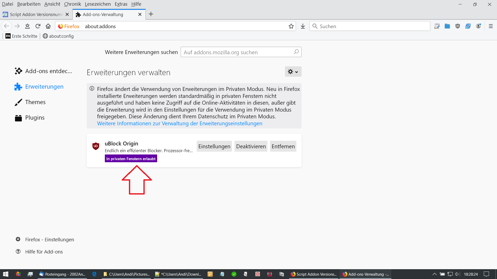Click the search magnifier on addons field
497x279 pixels.
[296, 52]
